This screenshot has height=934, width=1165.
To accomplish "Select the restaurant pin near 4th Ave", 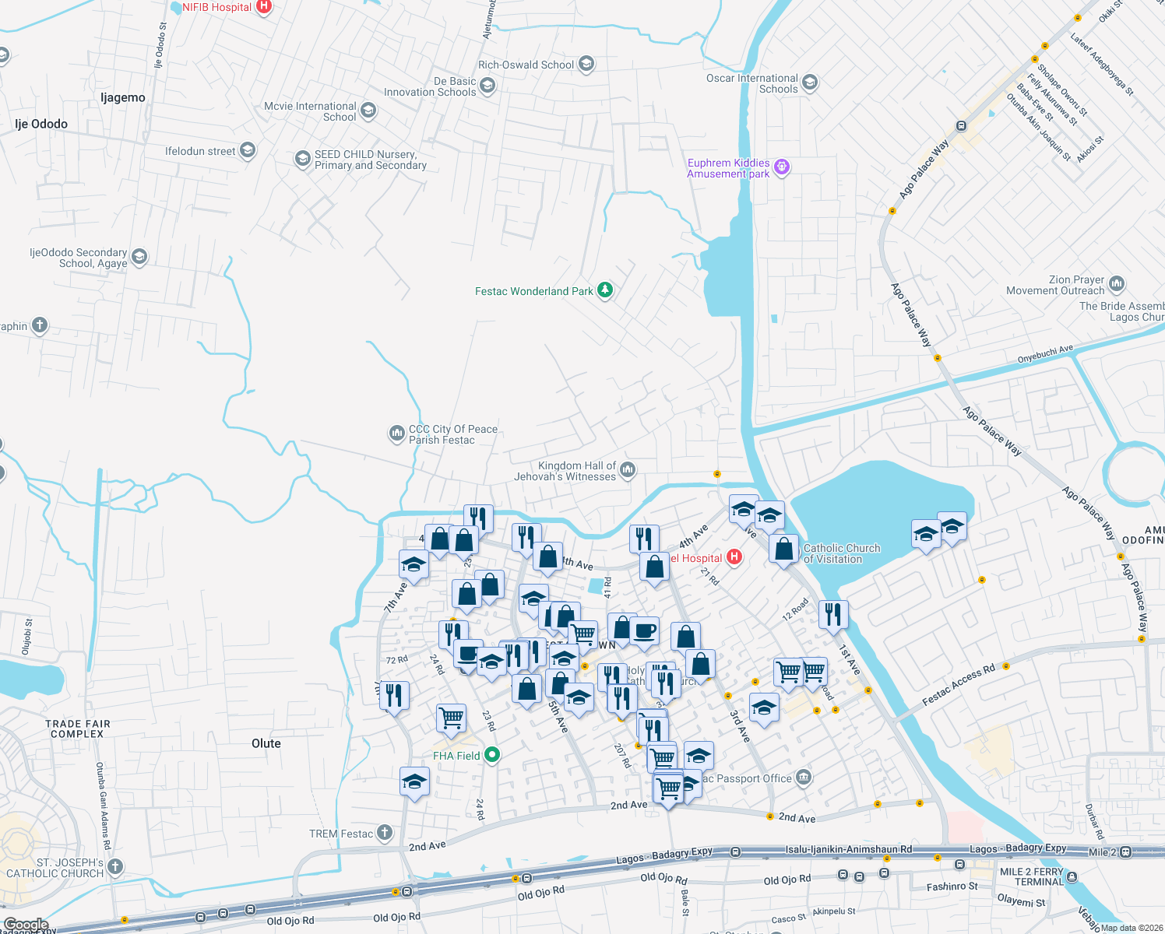I will [644, 535].
